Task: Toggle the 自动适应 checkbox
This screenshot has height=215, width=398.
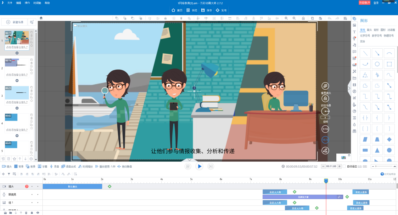Action: click(x=344, y=166)
